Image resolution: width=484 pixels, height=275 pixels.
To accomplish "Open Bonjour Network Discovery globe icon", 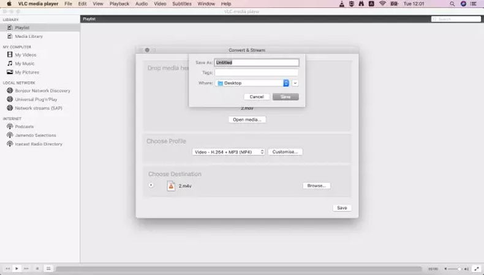I will point(10,90).
